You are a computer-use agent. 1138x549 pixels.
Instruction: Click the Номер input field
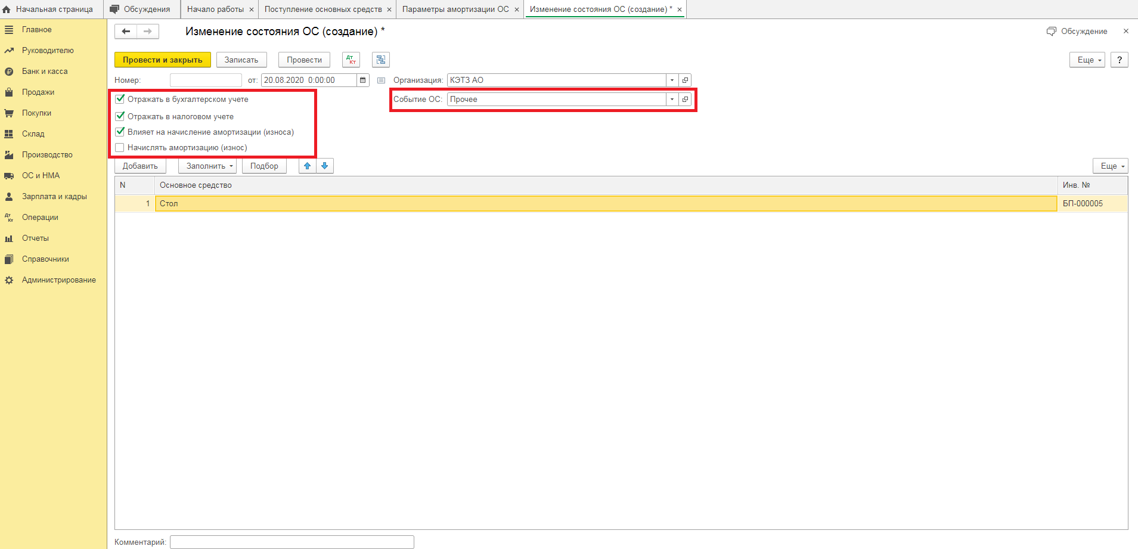[206, 80]
